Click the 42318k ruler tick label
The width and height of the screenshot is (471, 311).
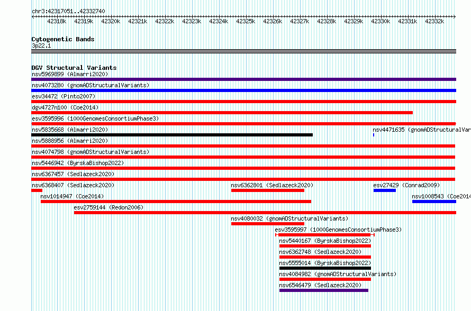[x=57, y=21]
